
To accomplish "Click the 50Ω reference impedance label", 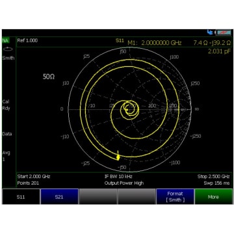I will (x=49, y=77).
